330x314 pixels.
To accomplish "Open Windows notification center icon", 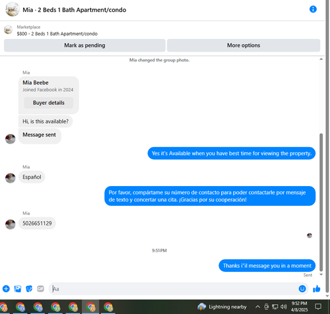I will click(x=318, y=306).
